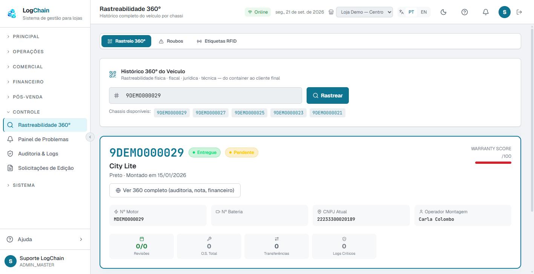
Task: Switch language to PT
Action: tap(411, 12)
